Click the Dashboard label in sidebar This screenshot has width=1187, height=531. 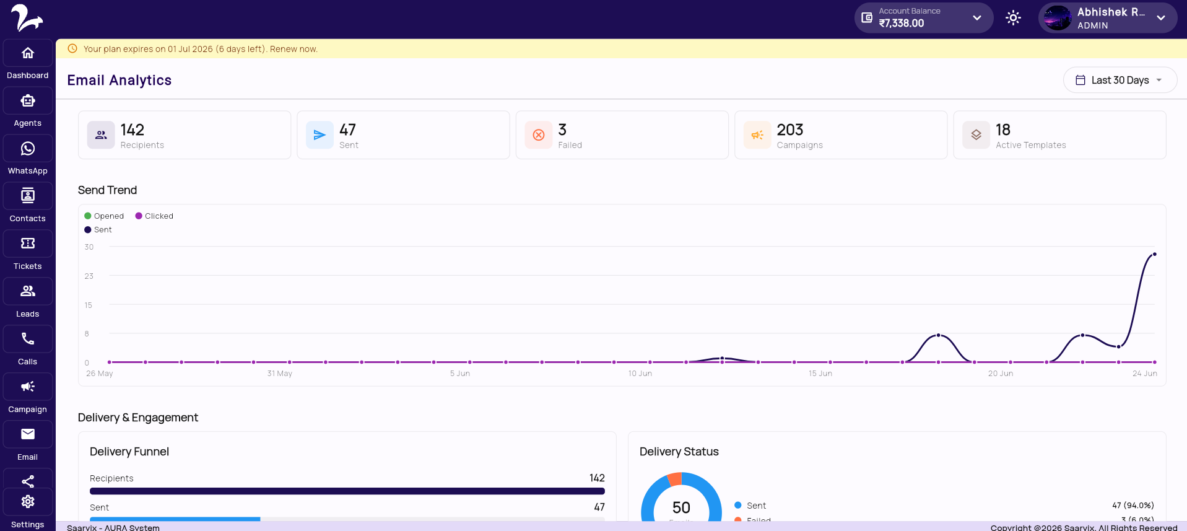point(28,76)
